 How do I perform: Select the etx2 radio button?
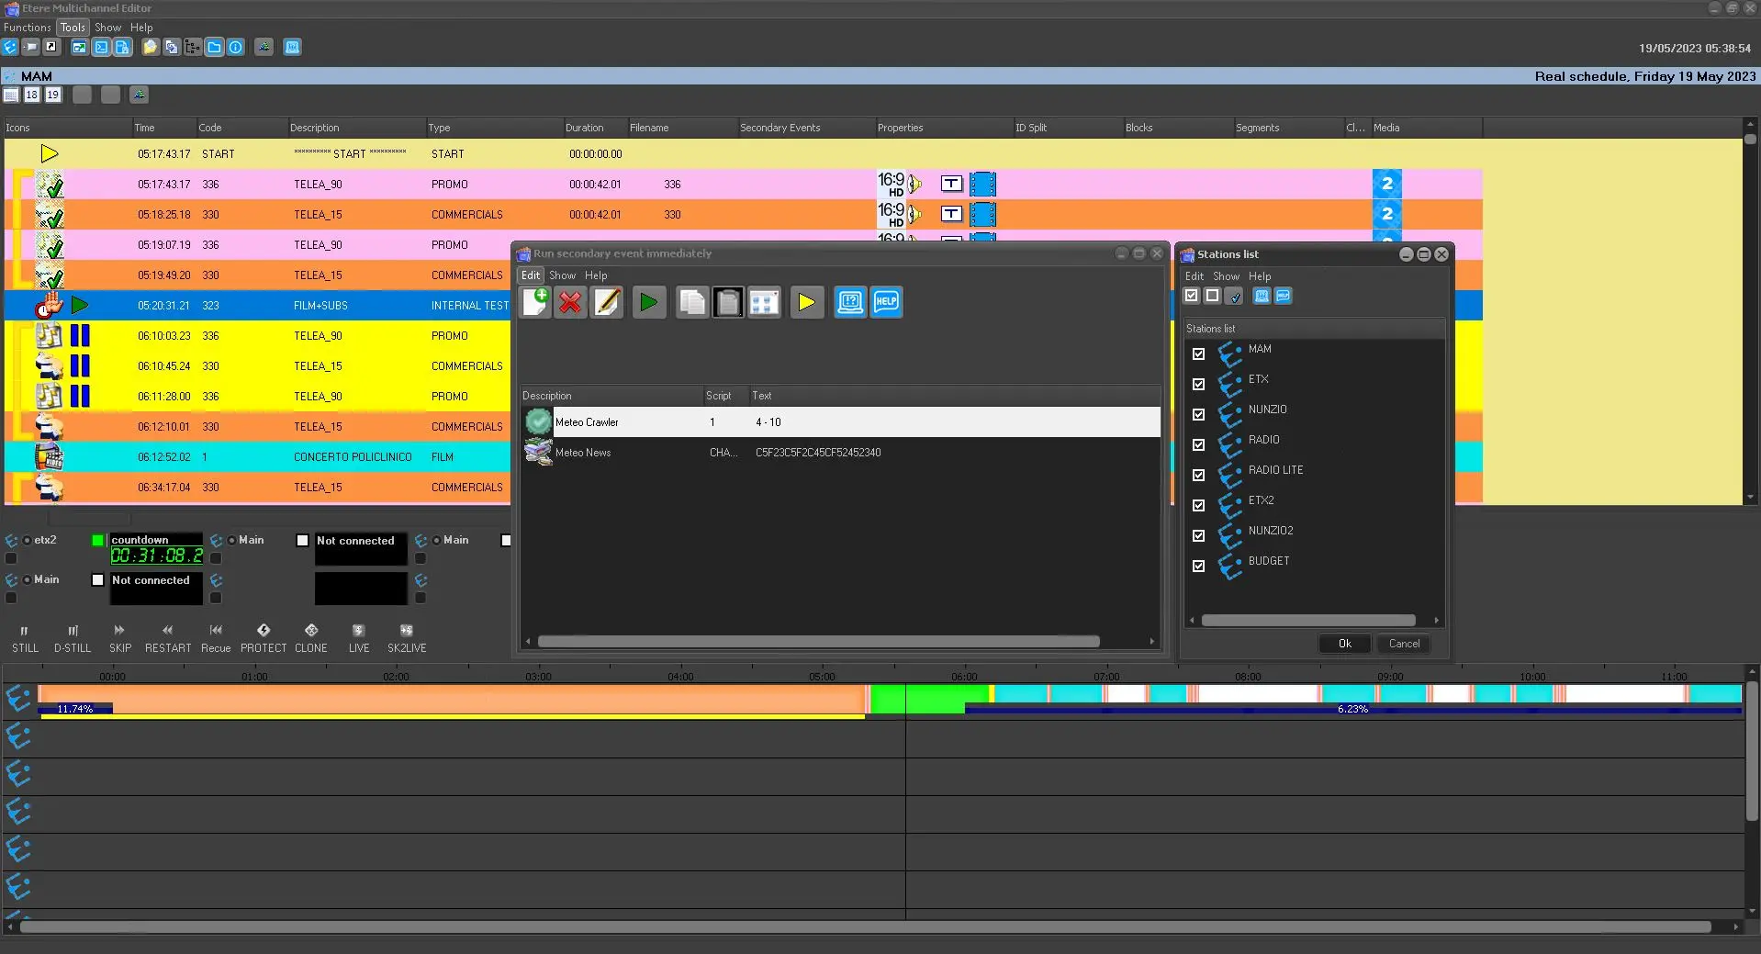[x=28, y=541]
